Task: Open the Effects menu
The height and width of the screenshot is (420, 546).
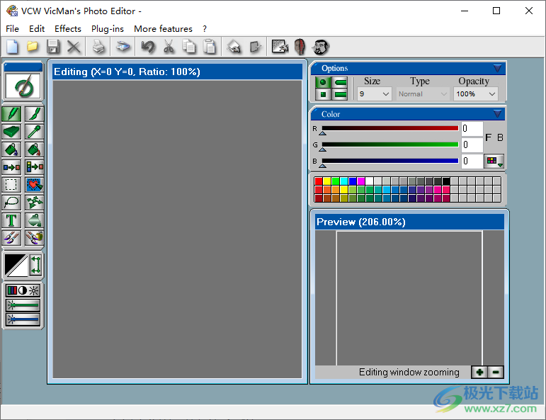Action: 68,29
